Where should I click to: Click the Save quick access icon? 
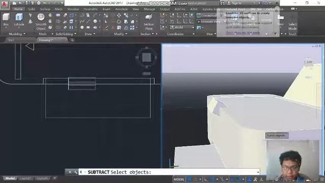coord(26,3)
